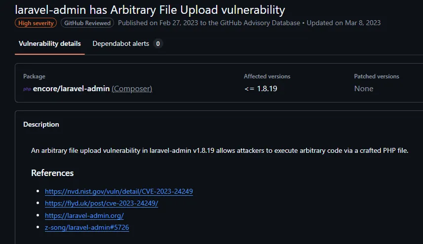Click the Description heading
This screenshot has width=423, height=244.
point(41,125)
